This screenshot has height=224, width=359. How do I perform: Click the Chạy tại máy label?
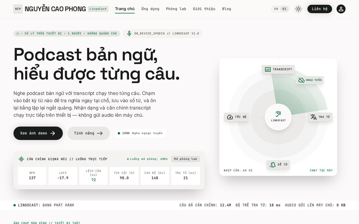click(321, 171)
